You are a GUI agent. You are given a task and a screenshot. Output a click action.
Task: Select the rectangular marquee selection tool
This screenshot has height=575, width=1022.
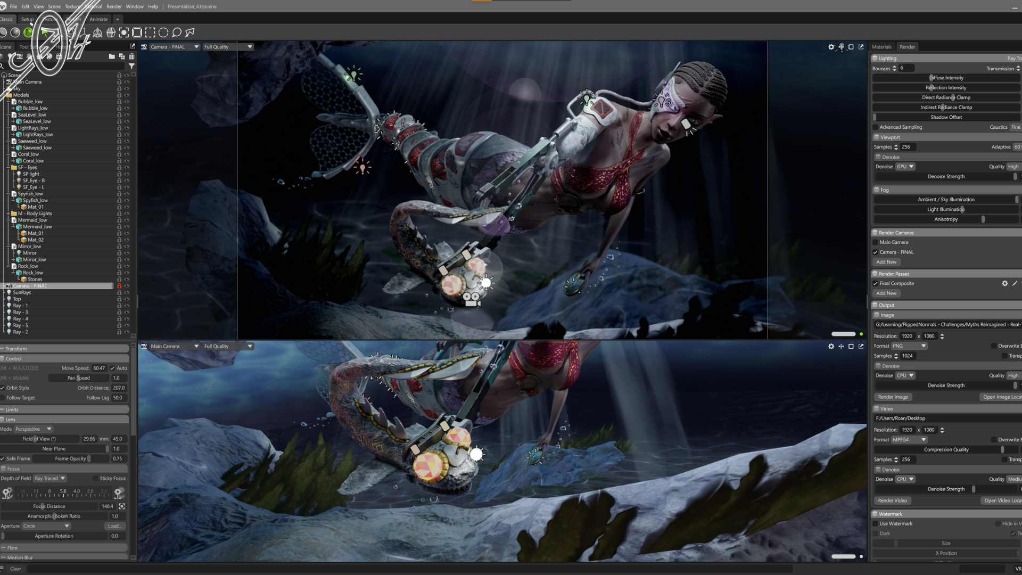(x=150, y=32)
